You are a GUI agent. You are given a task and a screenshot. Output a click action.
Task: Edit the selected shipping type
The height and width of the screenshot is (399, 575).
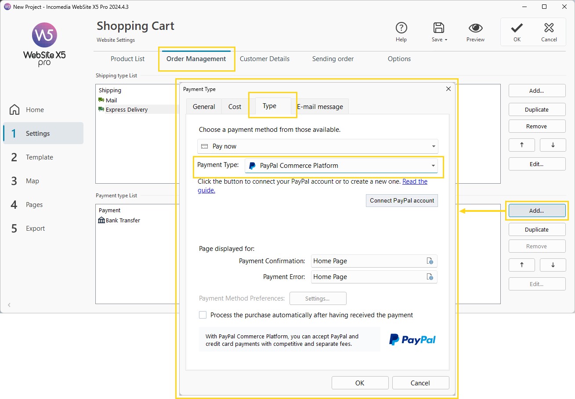click(x=537, y=164)
